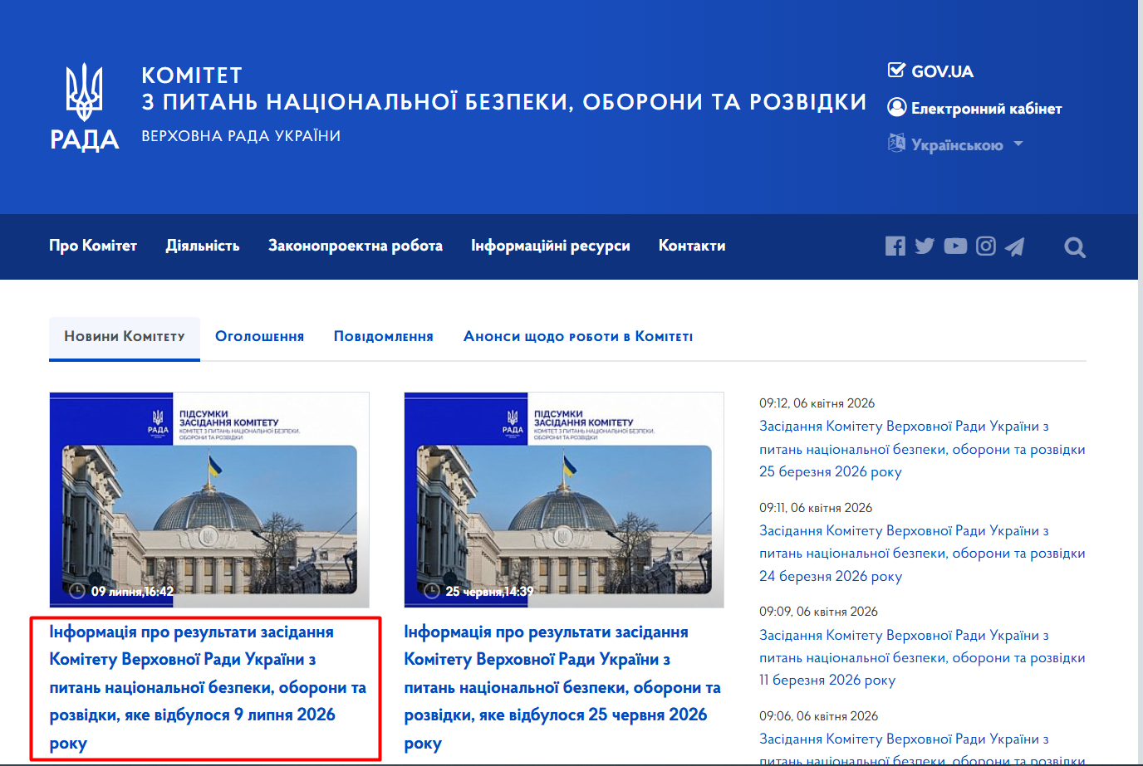Switch to the Оголошення tab
1143x766 pixels.
pyautogui.click(x=259, y=336)
